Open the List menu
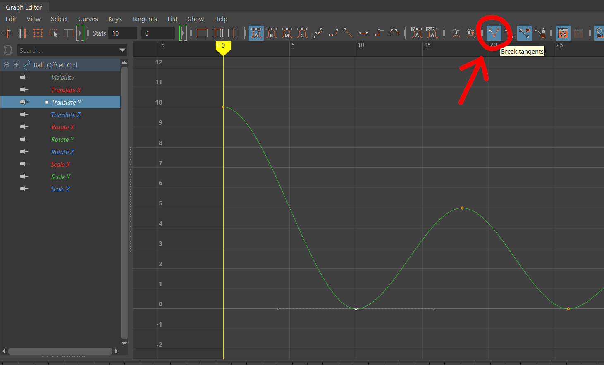604x365 pixels. (172, 19)
